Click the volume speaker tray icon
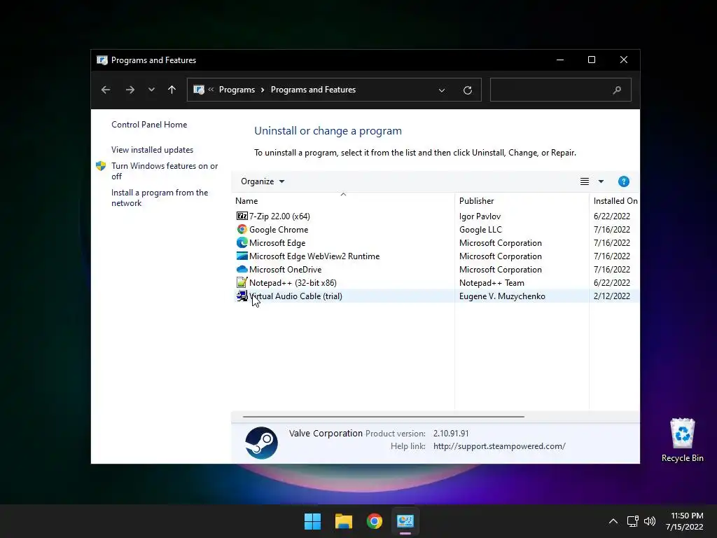The height and width of the screenshot is (538, 717). [649, 521]
